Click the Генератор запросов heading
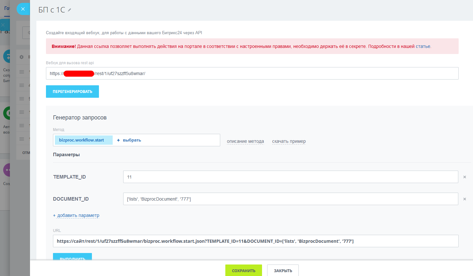Screen dimensions: 473x276 pos(80,118)
